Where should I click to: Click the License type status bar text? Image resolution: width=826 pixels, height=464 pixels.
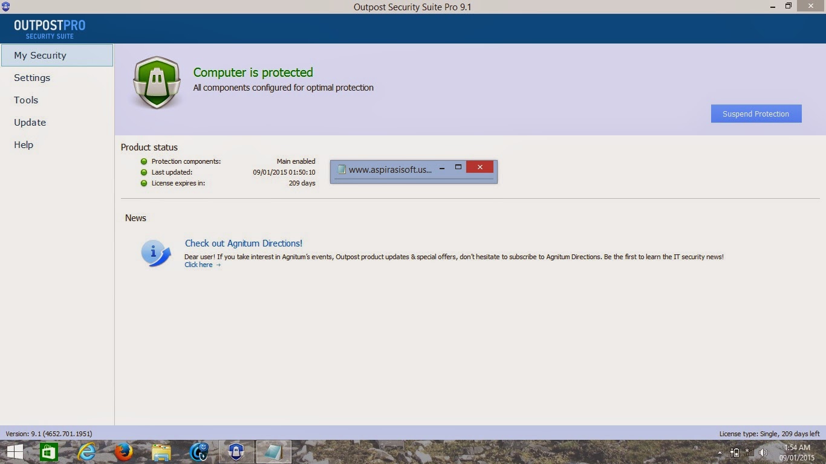tap(769, 433)
